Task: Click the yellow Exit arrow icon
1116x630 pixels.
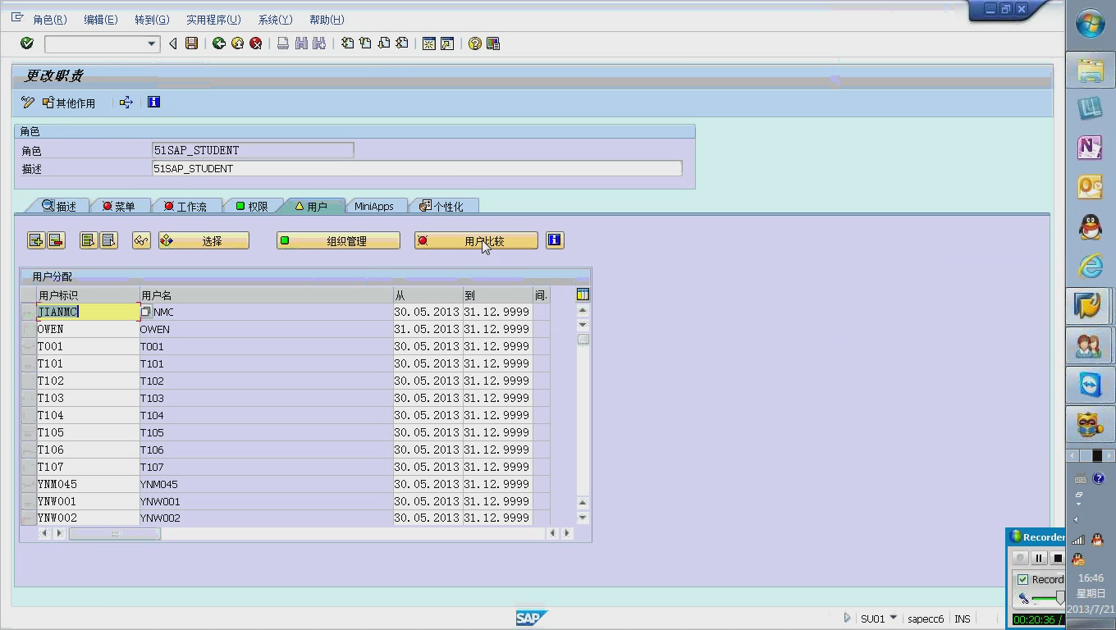Action: tap(237, 43)
